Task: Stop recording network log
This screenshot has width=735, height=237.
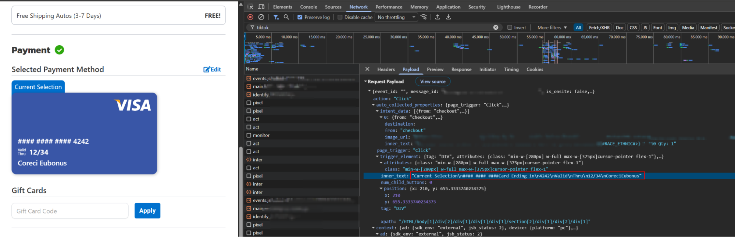Action: click(x=250, y=17)
